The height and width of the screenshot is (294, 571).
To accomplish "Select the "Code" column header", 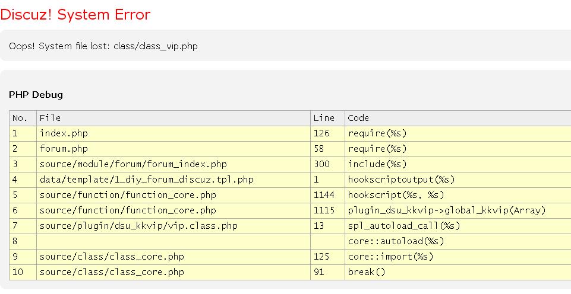I will tap(358, 118).
